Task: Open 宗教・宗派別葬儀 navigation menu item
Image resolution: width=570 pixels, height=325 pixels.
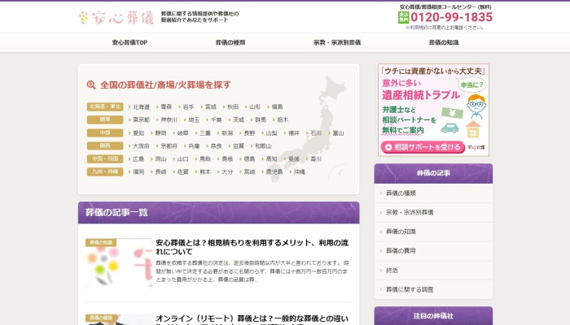Action: coord(337,42)
